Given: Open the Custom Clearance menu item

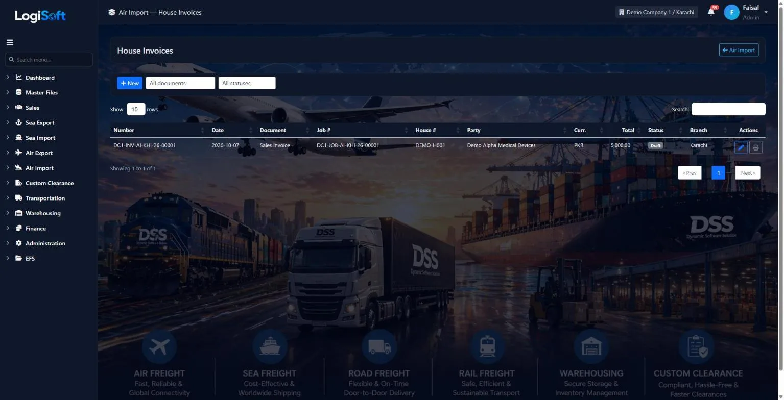Looking at the screenshot, I should tap(50, 183).
